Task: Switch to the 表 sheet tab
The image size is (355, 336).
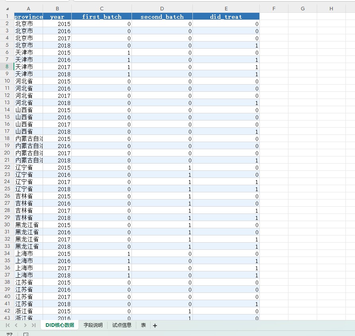Action: (143, 325)
